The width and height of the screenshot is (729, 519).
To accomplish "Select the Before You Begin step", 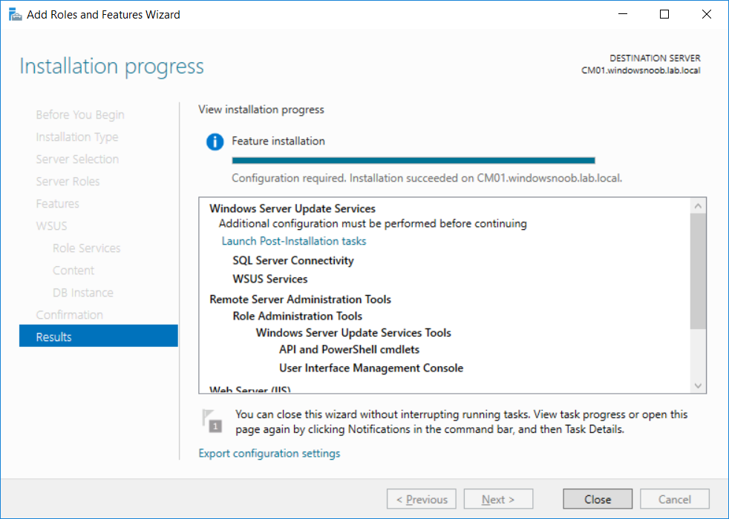I will 80,115.
